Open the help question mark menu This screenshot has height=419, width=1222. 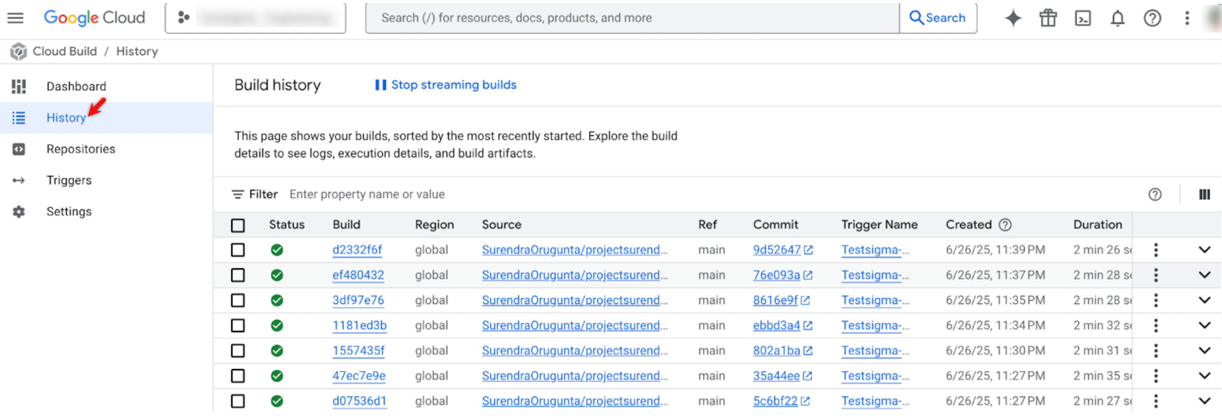coord(1152,18)
